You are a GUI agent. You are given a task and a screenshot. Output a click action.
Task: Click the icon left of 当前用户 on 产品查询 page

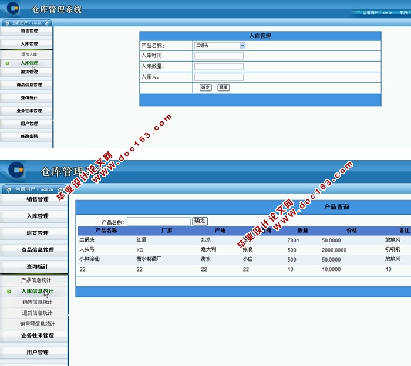pos(9,189)
